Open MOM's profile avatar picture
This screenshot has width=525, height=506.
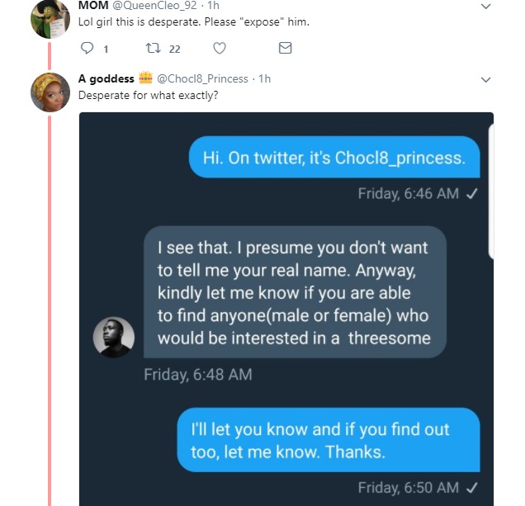(50, 18)
